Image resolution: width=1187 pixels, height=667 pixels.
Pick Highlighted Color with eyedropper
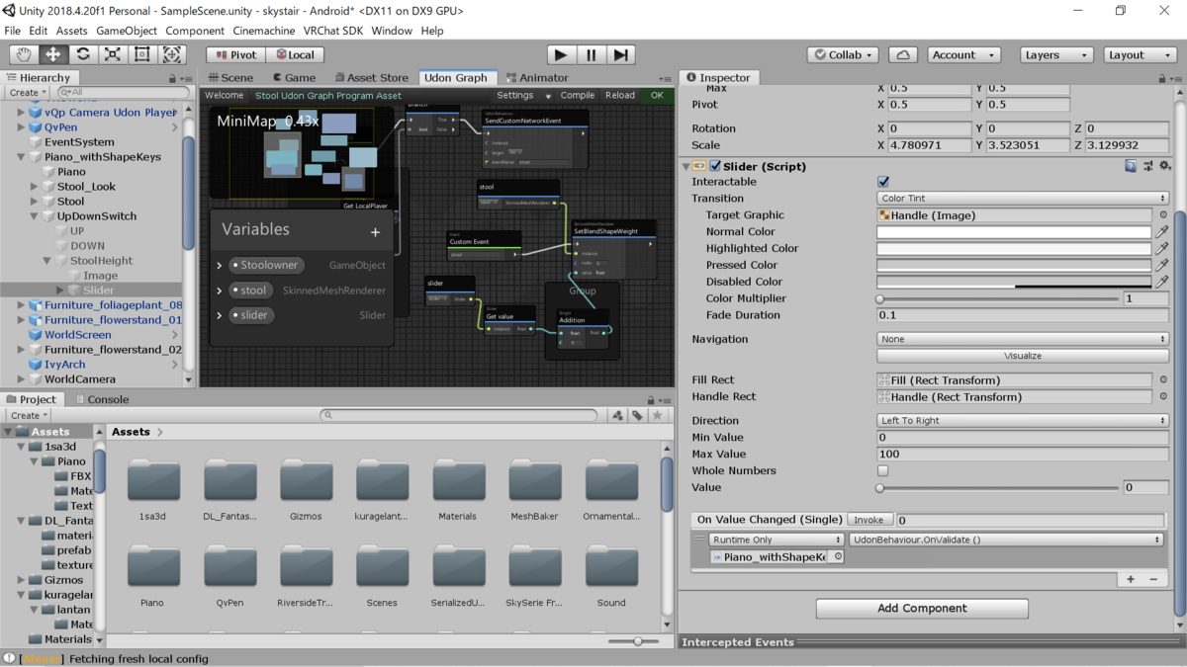pyautogui.click(x=1162, y=248)
